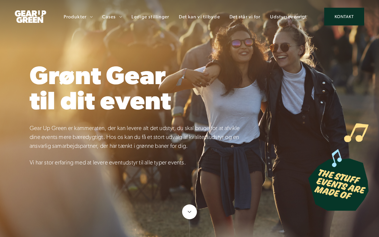The width and height of the screenshot is (379, 237).
Task: Click the thin vertical line below the scroll button
Action: (189, 228)
